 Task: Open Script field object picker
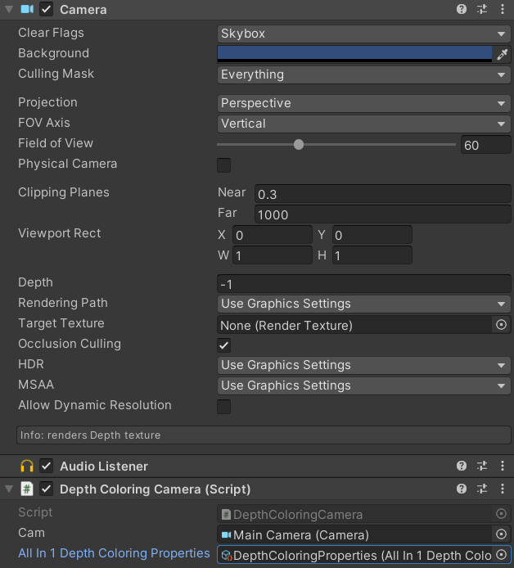501,514
